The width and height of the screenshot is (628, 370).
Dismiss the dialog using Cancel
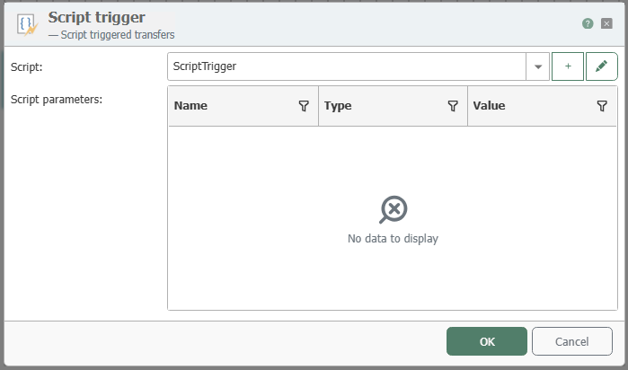pyautogui.click(x=572, y=341)
